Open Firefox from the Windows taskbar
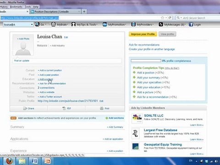This screenshot has height=165, width=220. click(x=10, y=161)
